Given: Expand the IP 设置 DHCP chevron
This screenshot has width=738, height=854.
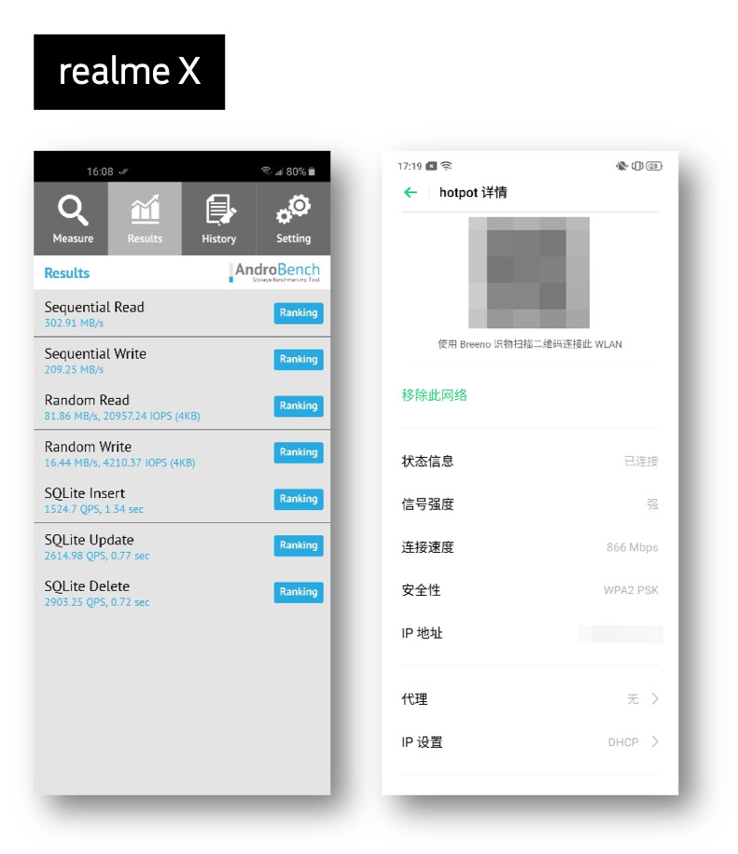Looking at the screenshot, I should [x=655, y=742].
